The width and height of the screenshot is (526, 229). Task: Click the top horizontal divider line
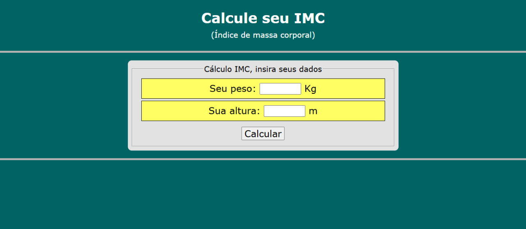pos(263,52)
